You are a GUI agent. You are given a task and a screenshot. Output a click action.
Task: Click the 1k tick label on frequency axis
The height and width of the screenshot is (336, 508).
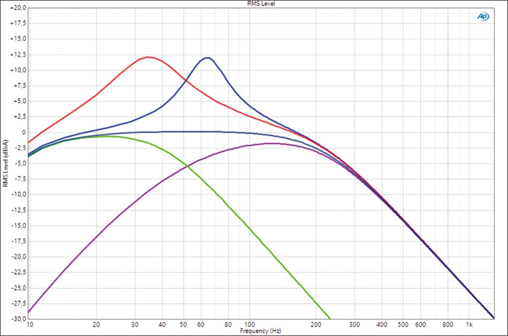[x=469, y=324]
